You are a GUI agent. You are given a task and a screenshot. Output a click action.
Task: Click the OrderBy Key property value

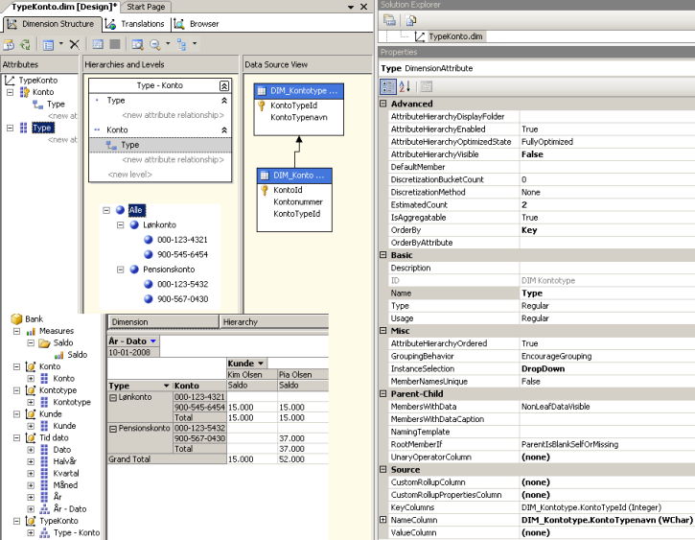[x=607, y=230]
